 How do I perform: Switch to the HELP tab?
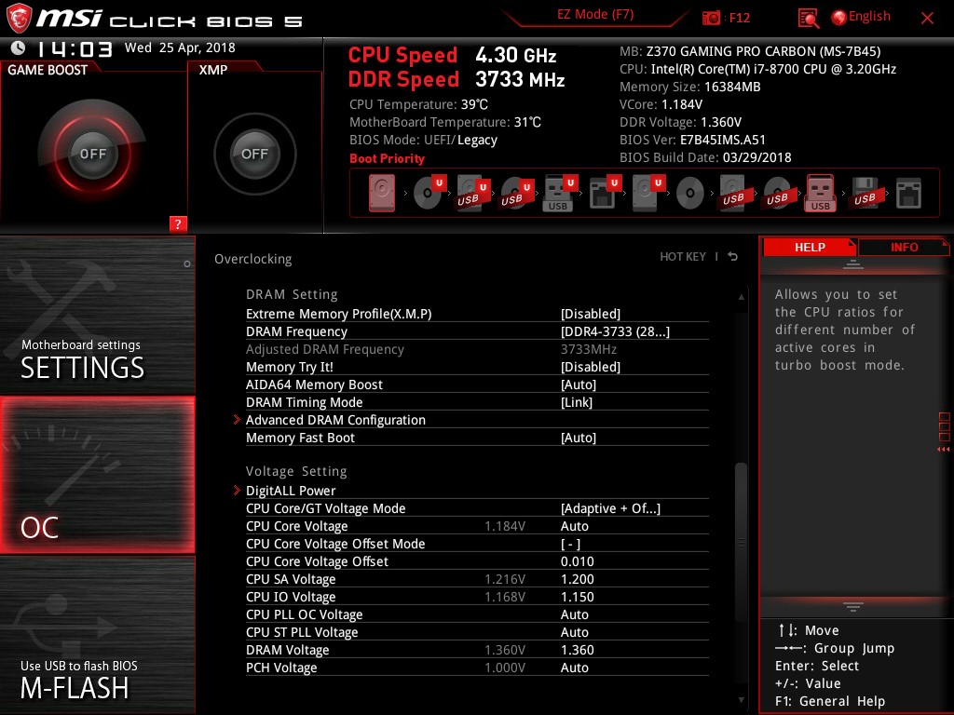pos(810,247)
